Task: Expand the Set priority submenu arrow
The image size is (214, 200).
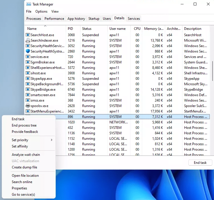Action: 51,140
